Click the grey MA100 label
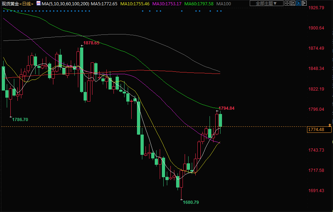 click(223, 4)
